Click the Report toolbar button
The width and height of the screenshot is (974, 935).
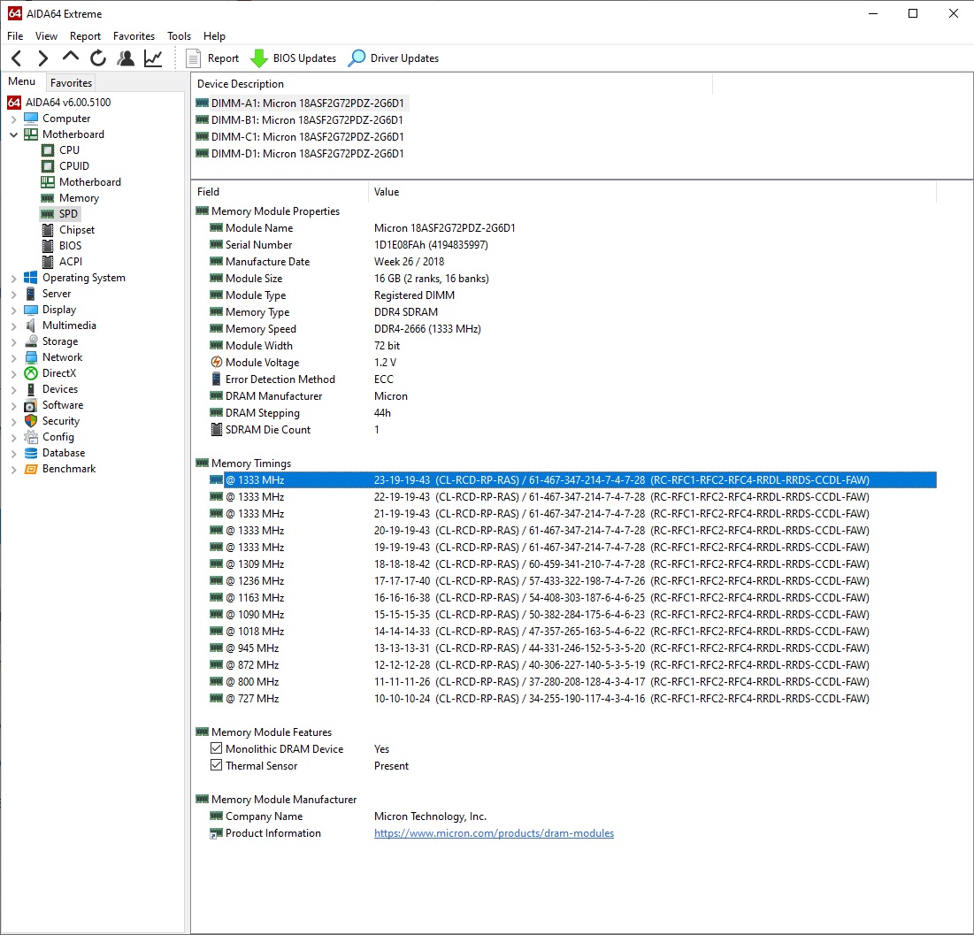coord(212,58)
